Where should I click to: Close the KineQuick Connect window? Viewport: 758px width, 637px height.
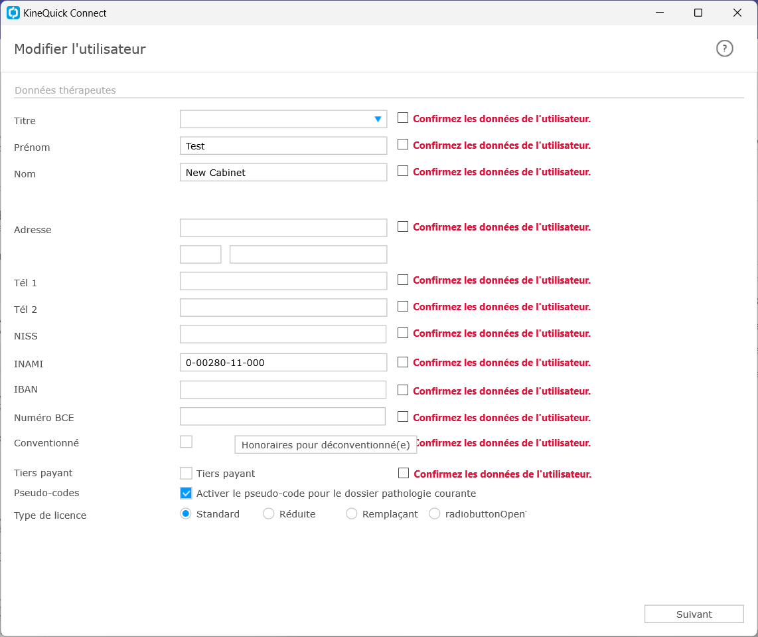point(737,13)
